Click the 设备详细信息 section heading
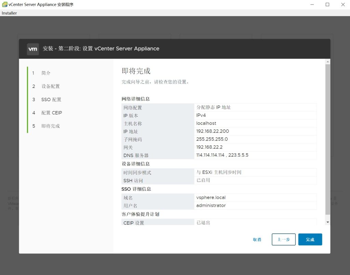350x275 pixels. pyautogui.click(x=135, y=164)
